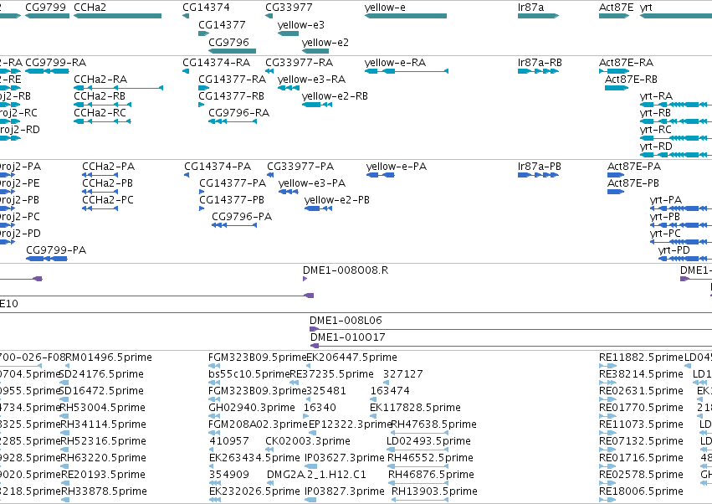The image size is (712, 504).
Task: Select the DME1-008L06 feature label
Action: click(x=346, y=321)
